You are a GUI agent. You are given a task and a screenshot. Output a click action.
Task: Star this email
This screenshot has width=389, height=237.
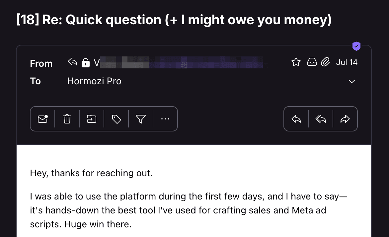point(296,62)
